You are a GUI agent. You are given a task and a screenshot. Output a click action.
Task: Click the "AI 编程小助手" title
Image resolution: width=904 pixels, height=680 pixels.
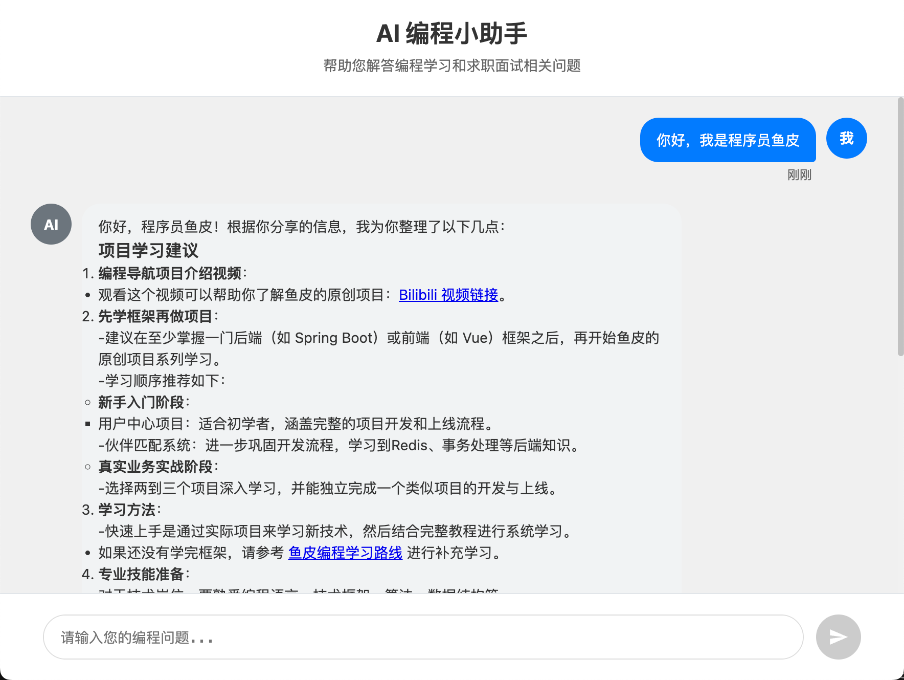pos(452,33)
